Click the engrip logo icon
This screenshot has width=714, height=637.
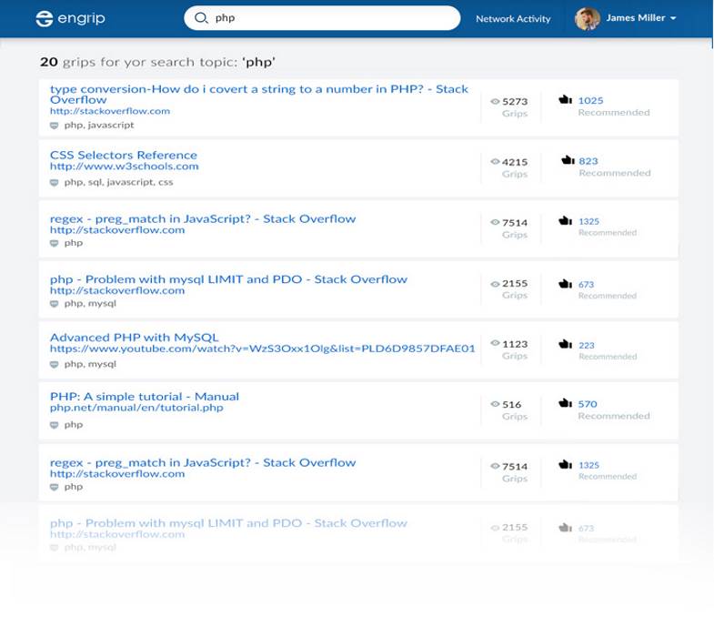45,19
